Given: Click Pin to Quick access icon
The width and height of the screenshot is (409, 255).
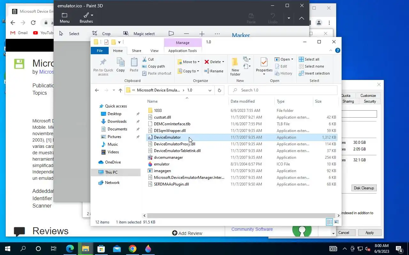Looking at the screenshot, I should pos(103,67).
